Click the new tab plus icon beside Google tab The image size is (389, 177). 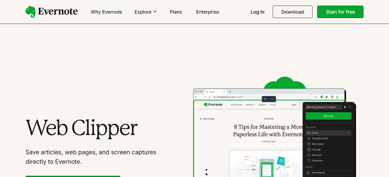(x=230, y=92)
